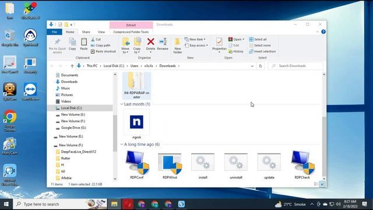This screenshot has height=210, width=373.
Task: Click Local Disk (C:) in address breadcrumb
Action: [114, 66]
